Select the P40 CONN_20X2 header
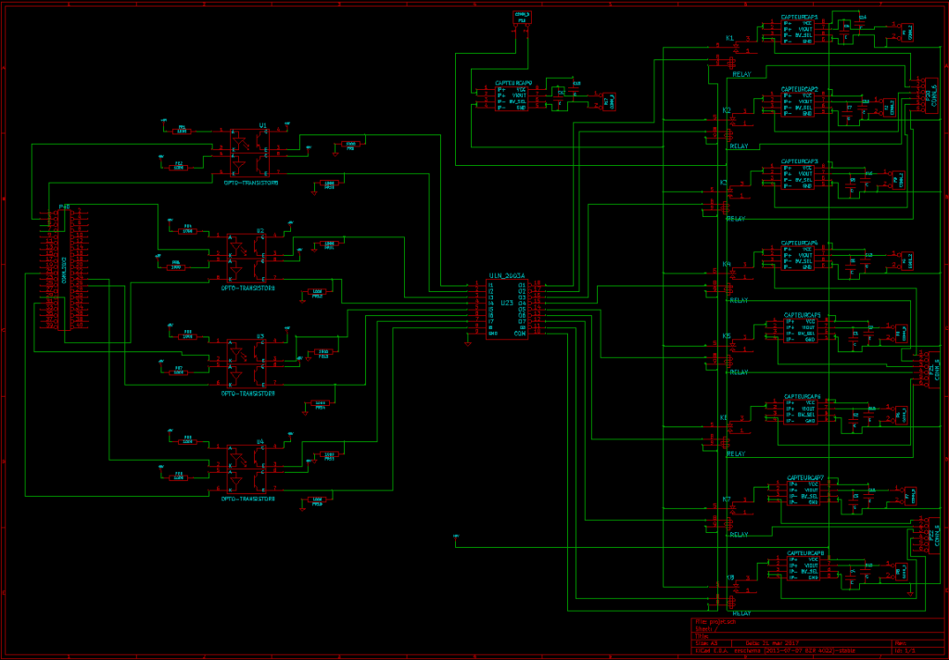This screenshot has width=949, height=660. (x=64, y=270)
